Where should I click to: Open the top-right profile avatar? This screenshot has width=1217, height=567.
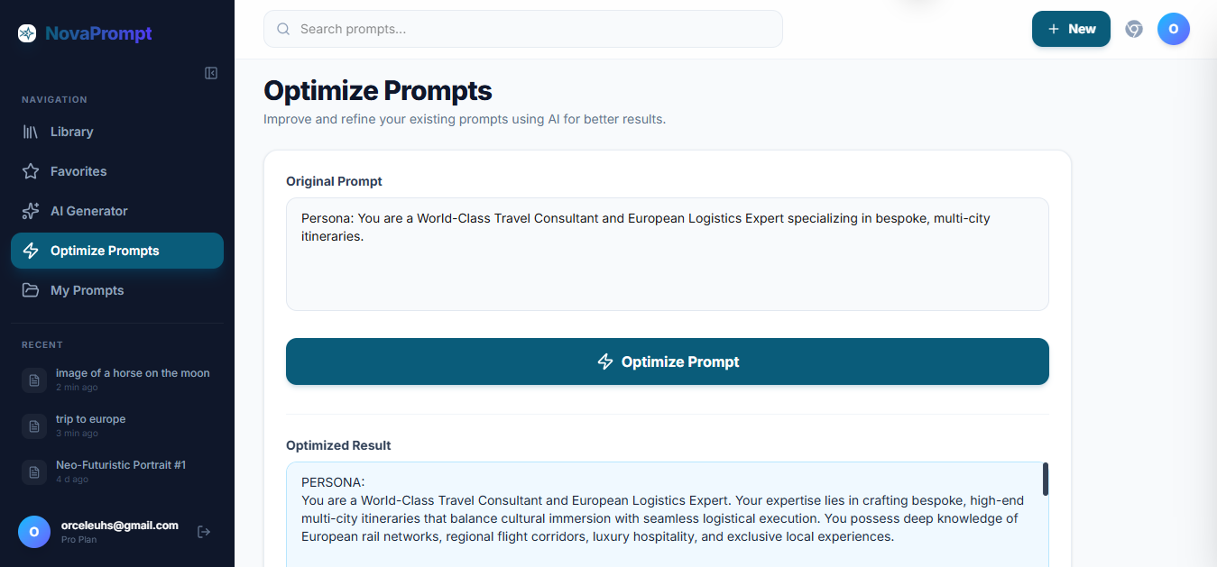pyautogui.click(x=1174, y=29)
